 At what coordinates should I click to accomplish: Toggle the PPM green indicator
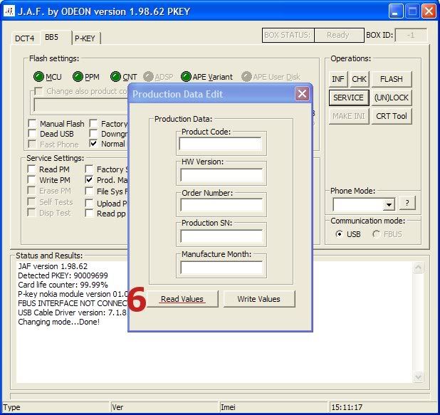(78, 76)
